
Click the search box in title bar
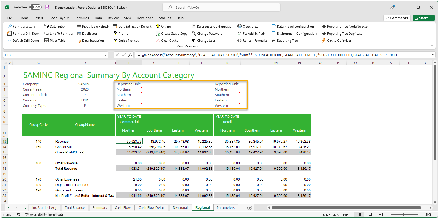221,8
